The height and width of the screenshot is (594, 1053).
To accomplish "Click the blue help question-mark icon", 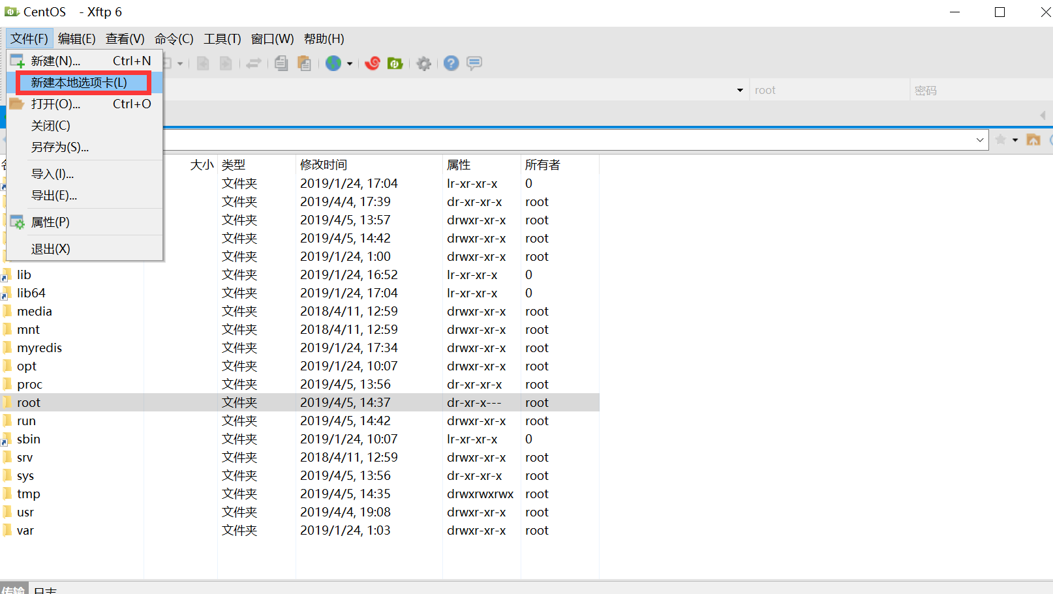I will tap(451, 63).
